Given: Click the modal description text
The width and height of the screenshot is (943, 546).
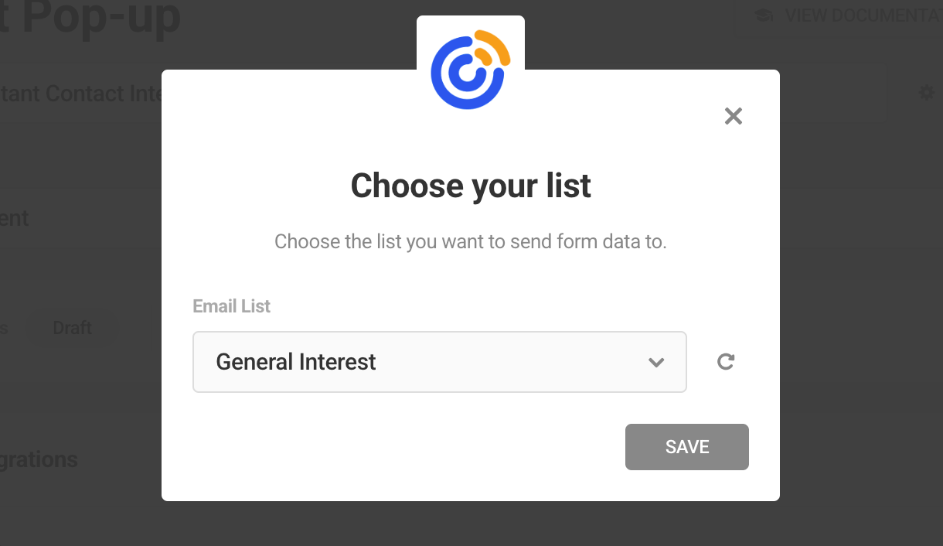Looking at the screenshot, I should [x=470, y=241].
